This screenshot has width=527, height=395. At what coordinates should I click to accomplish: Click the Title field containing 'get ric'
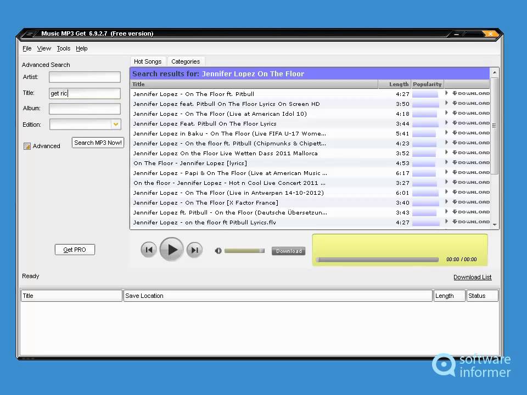(85, 93)
